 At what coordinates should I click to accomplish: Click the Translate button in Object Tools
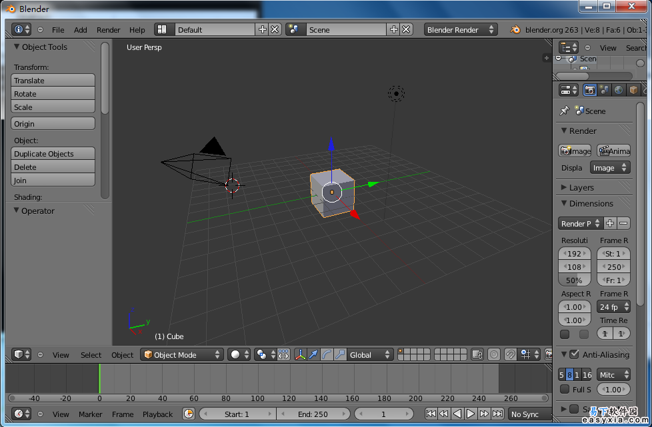coord(53,81)
